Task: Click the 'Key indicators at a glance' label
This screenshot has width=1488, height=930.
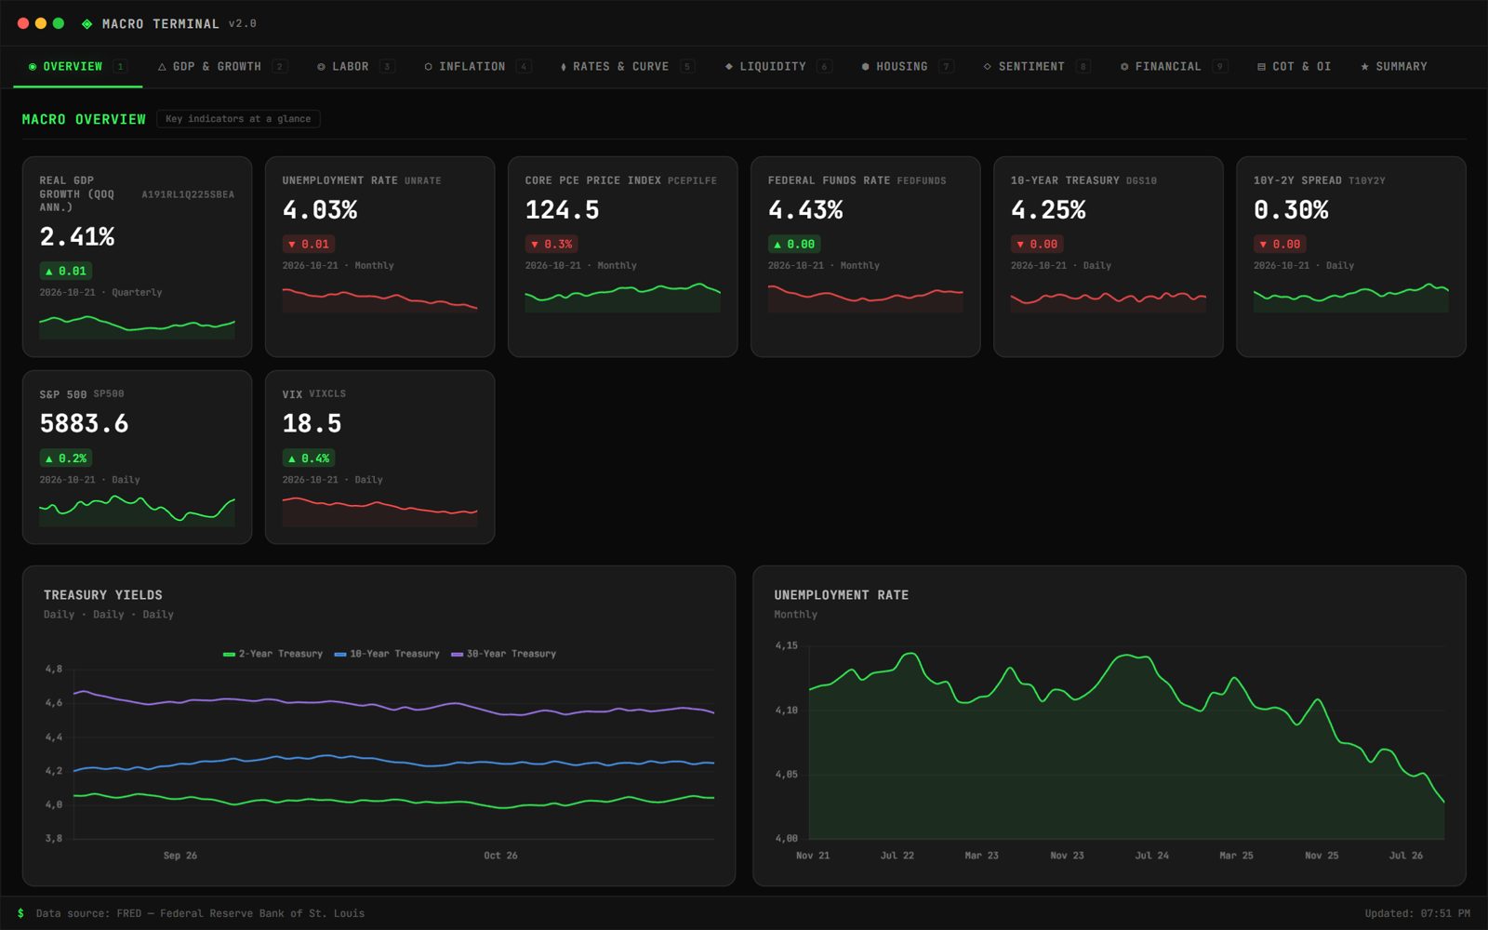Action: pyautogui.click(x=238, y=119)
